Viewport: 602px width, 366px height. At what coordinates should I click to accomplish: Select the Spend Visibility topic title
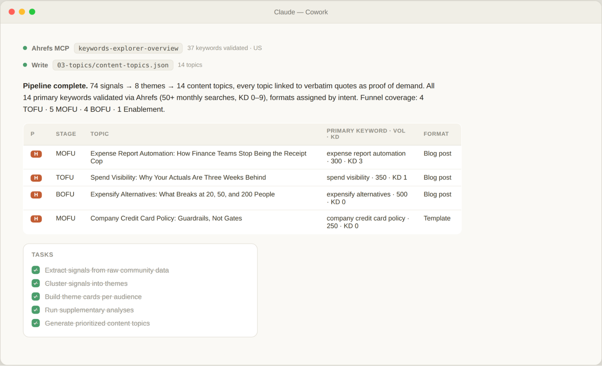pyautogui.click(x=178, y=178)
